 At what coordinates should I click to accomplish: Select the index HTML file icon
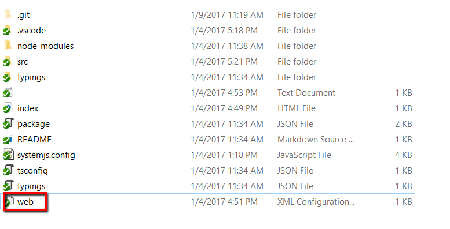tap(8, 108)
